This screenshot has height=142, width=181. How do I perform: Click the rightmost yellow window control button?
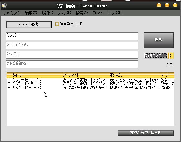[x=175, y=5]
